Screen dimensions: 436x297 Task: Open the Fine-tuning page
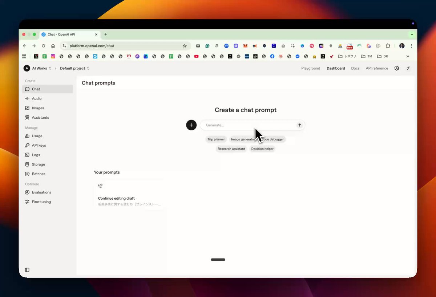[48, 202]
